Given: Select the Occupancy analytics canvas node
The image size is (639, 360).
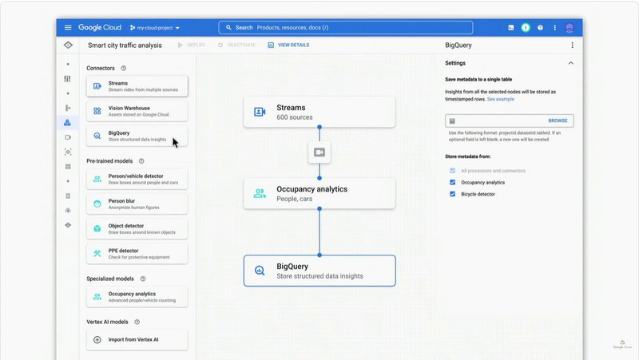Looking at the screenshot, I should [x=319, y=193].
